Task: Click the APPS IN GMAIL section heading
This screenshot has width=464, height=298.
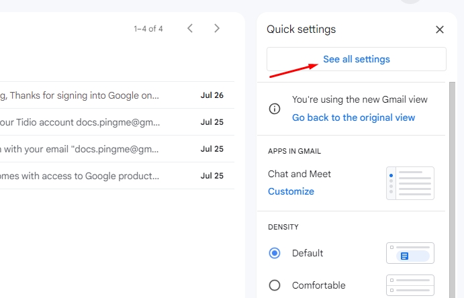Action: (x=294, y=151)
